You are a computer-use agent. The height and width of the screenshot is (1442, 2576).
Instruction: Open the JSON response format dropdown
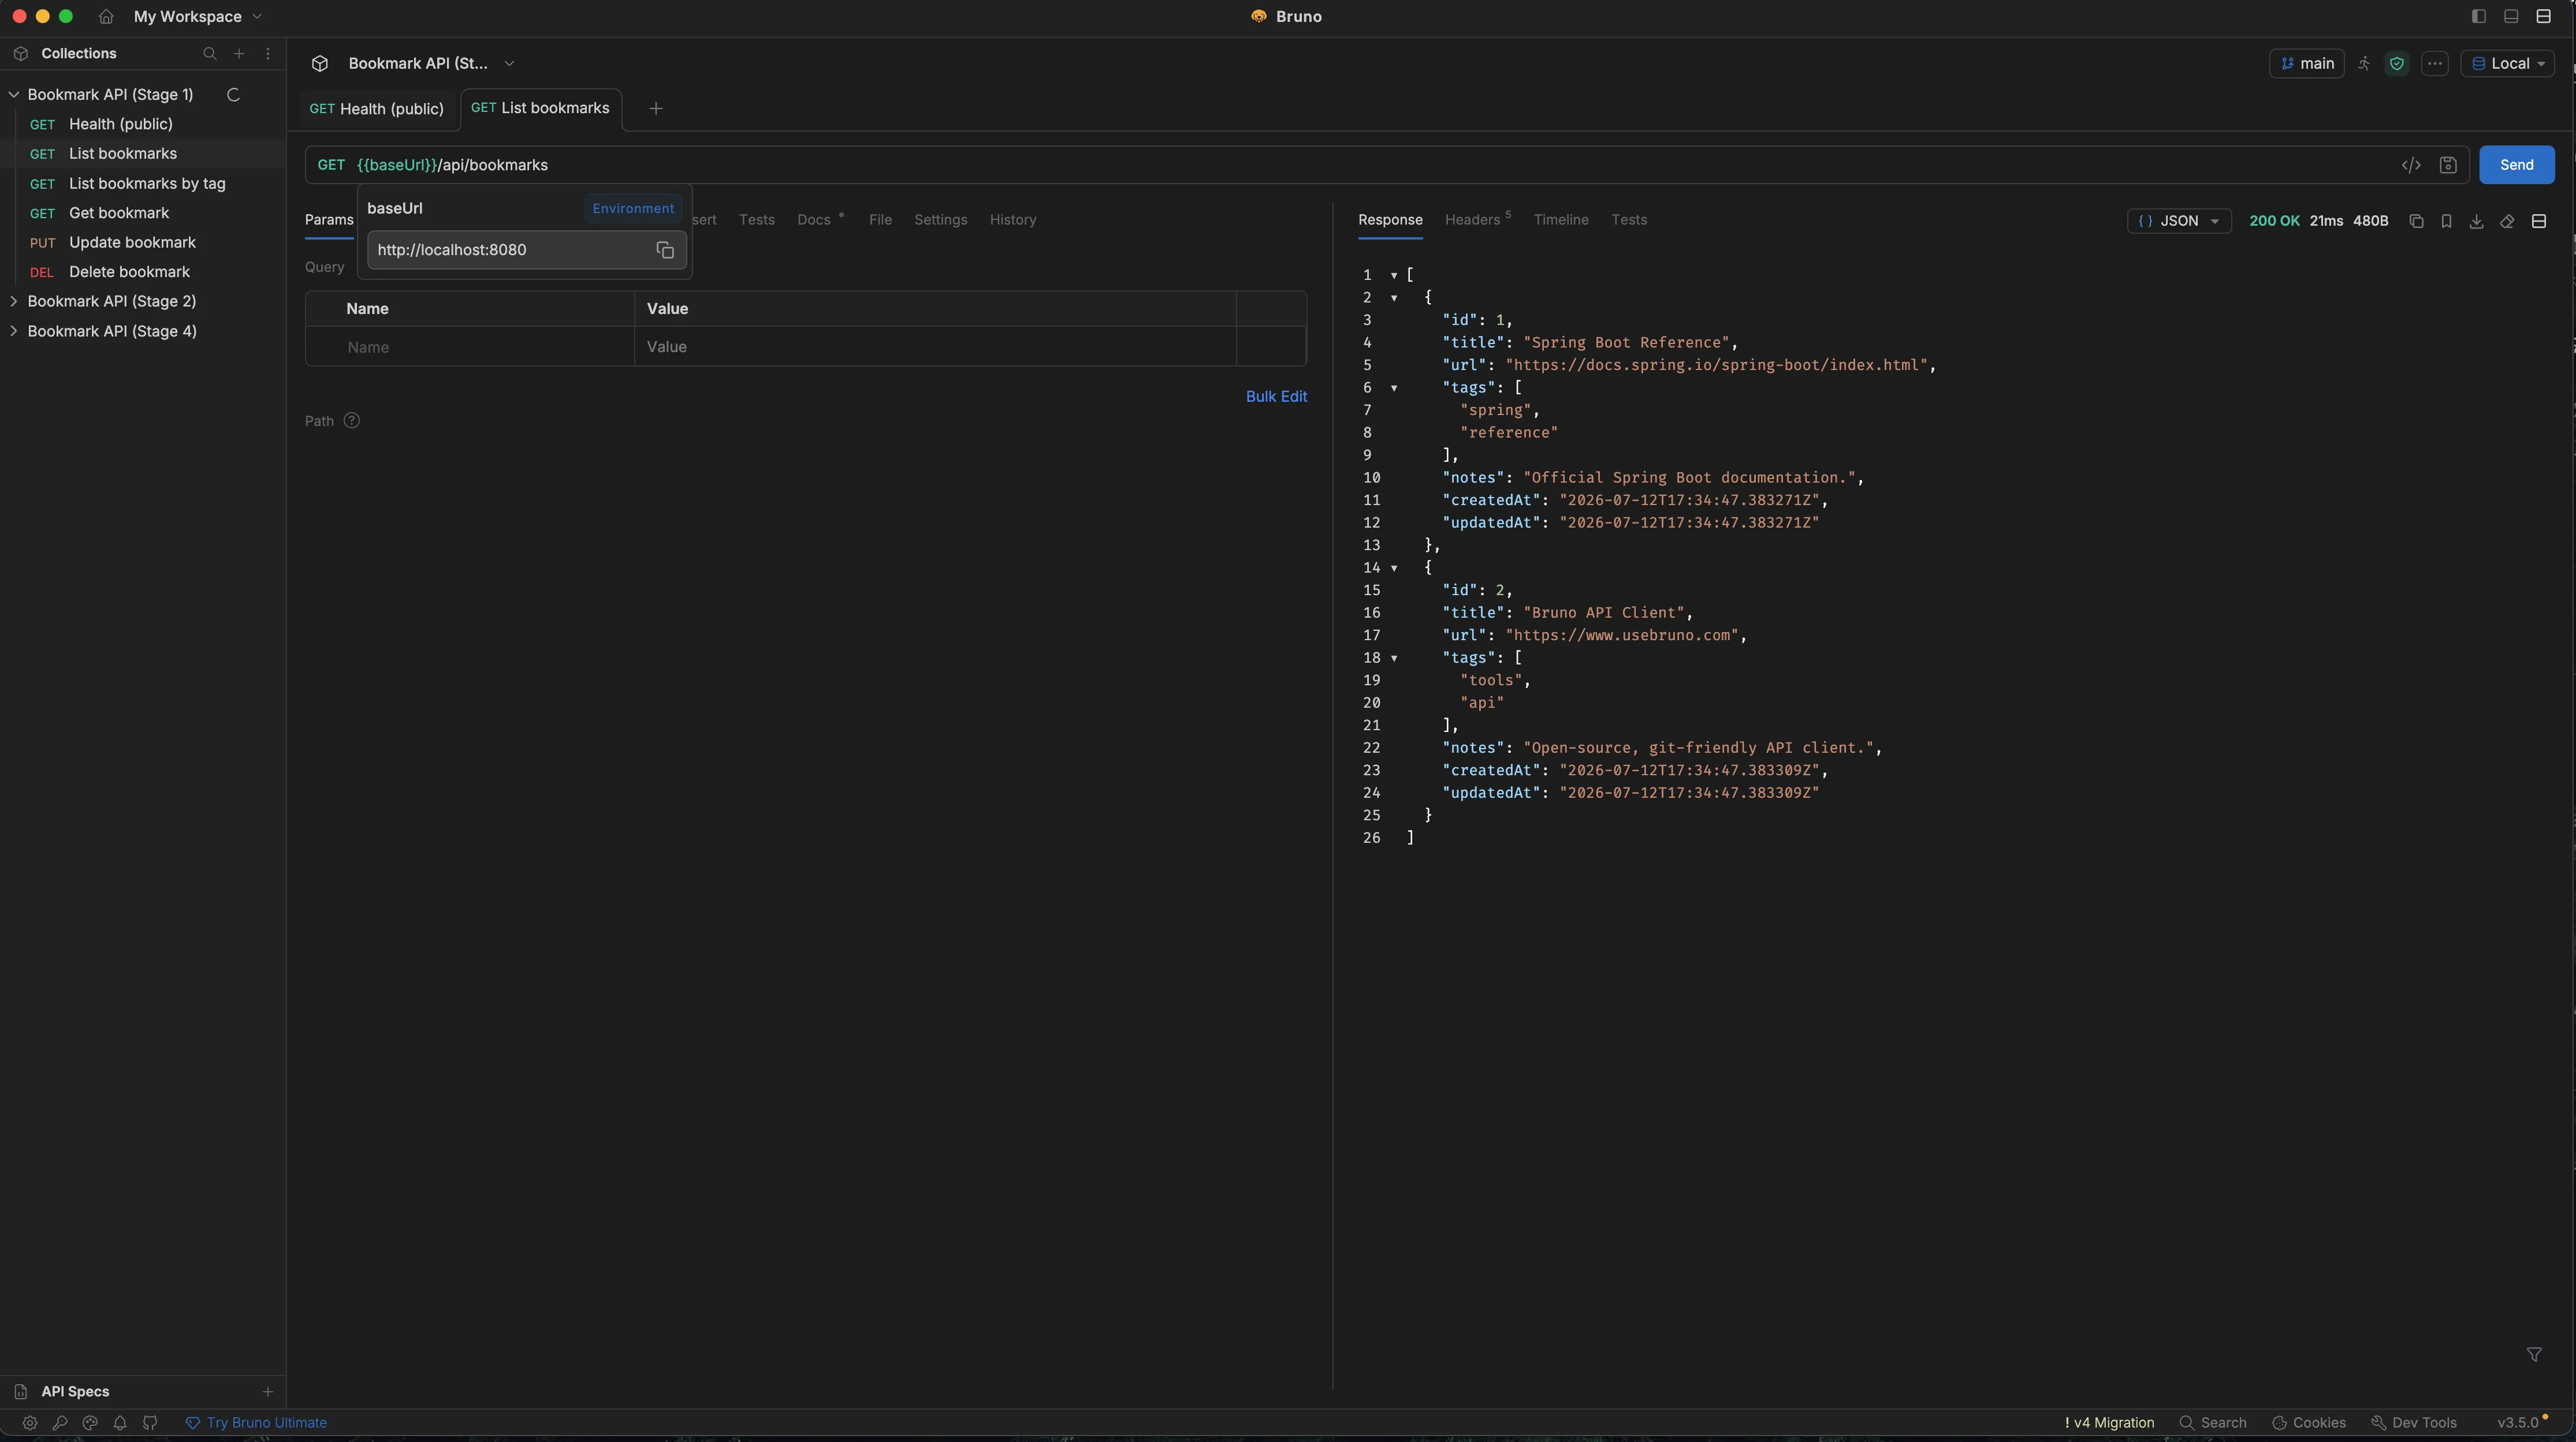(2178, 221)
